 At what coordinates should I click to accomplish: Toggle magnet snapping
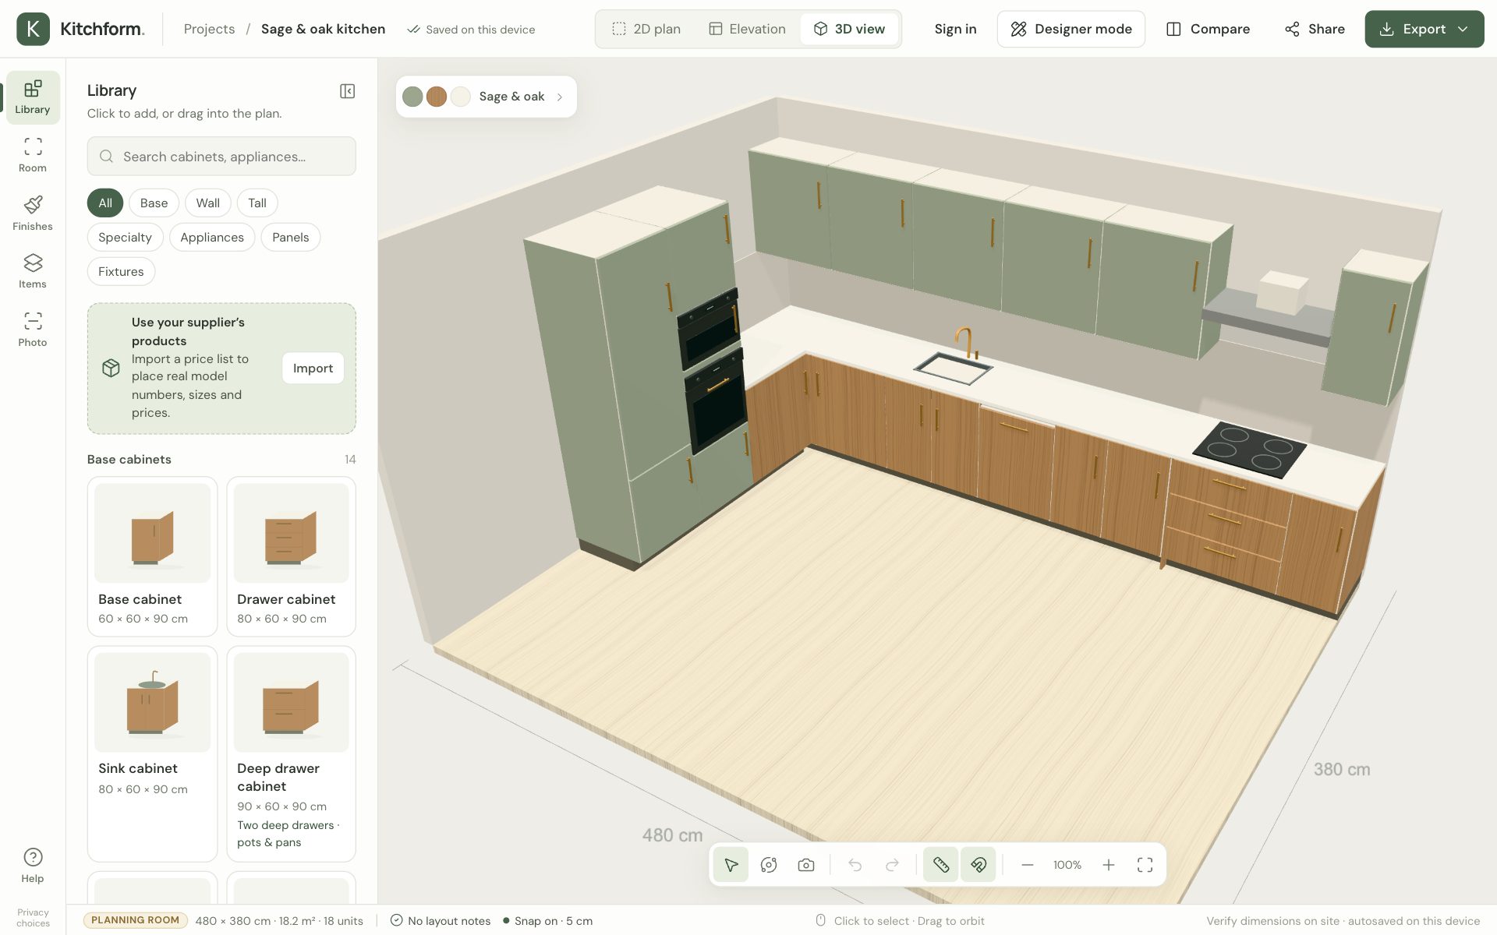(x=978, y=865)
